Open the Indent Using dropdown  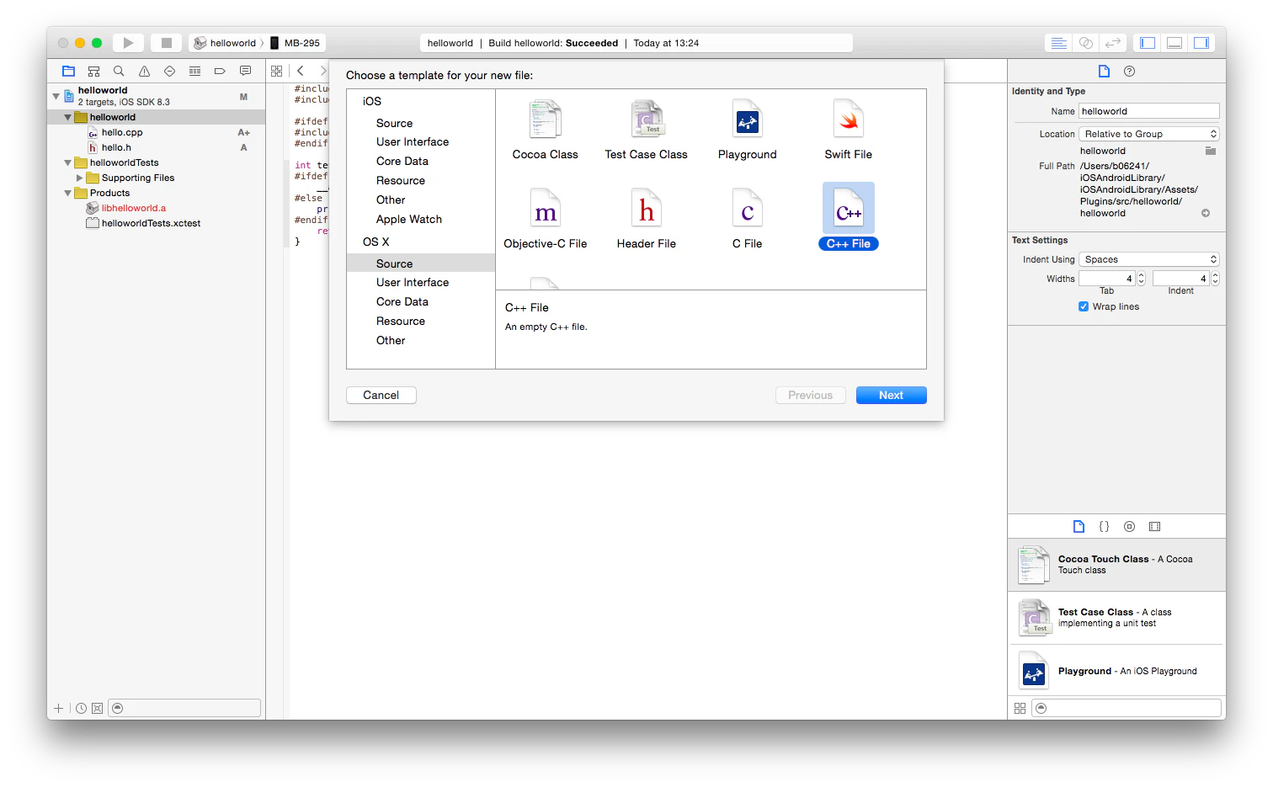click(x=1149, y=259)
